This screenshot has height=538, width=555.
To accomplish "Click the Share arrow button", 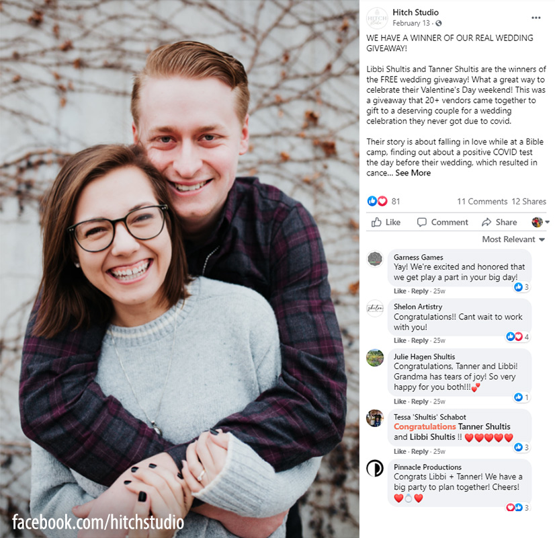I will [499, 222].
